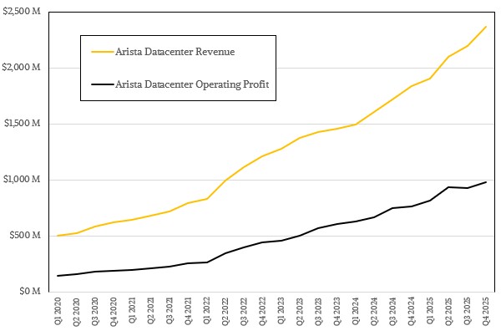Screen dimensions: 501x336
Task: Select the revenue line's Q1 2020 starting point
Action: [58, 236]
